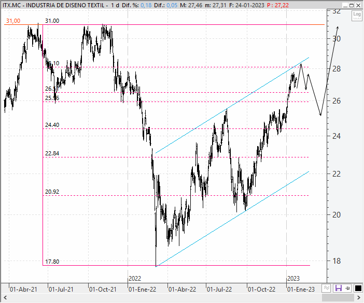Viewport: 364px width, 303px height.
Task: Click the 01-Ene-23 date axis label
Action: pos(301,290)
